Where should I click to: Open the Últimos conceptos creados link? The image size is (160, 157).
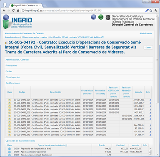35,37
